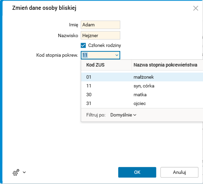Screen dimensions: 203x184
Task: Choose the 11 syn, córka entry
Action: point(142,86)
